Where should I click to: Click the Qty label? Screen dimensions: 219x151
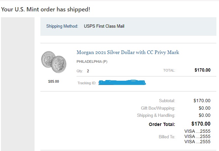coord(80,71)
